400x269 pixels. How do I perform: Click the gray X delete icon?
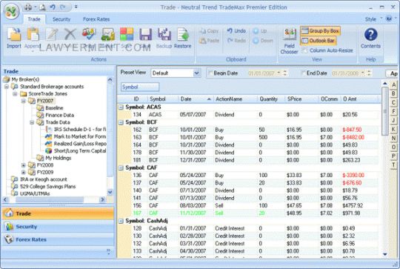point(70,34)
